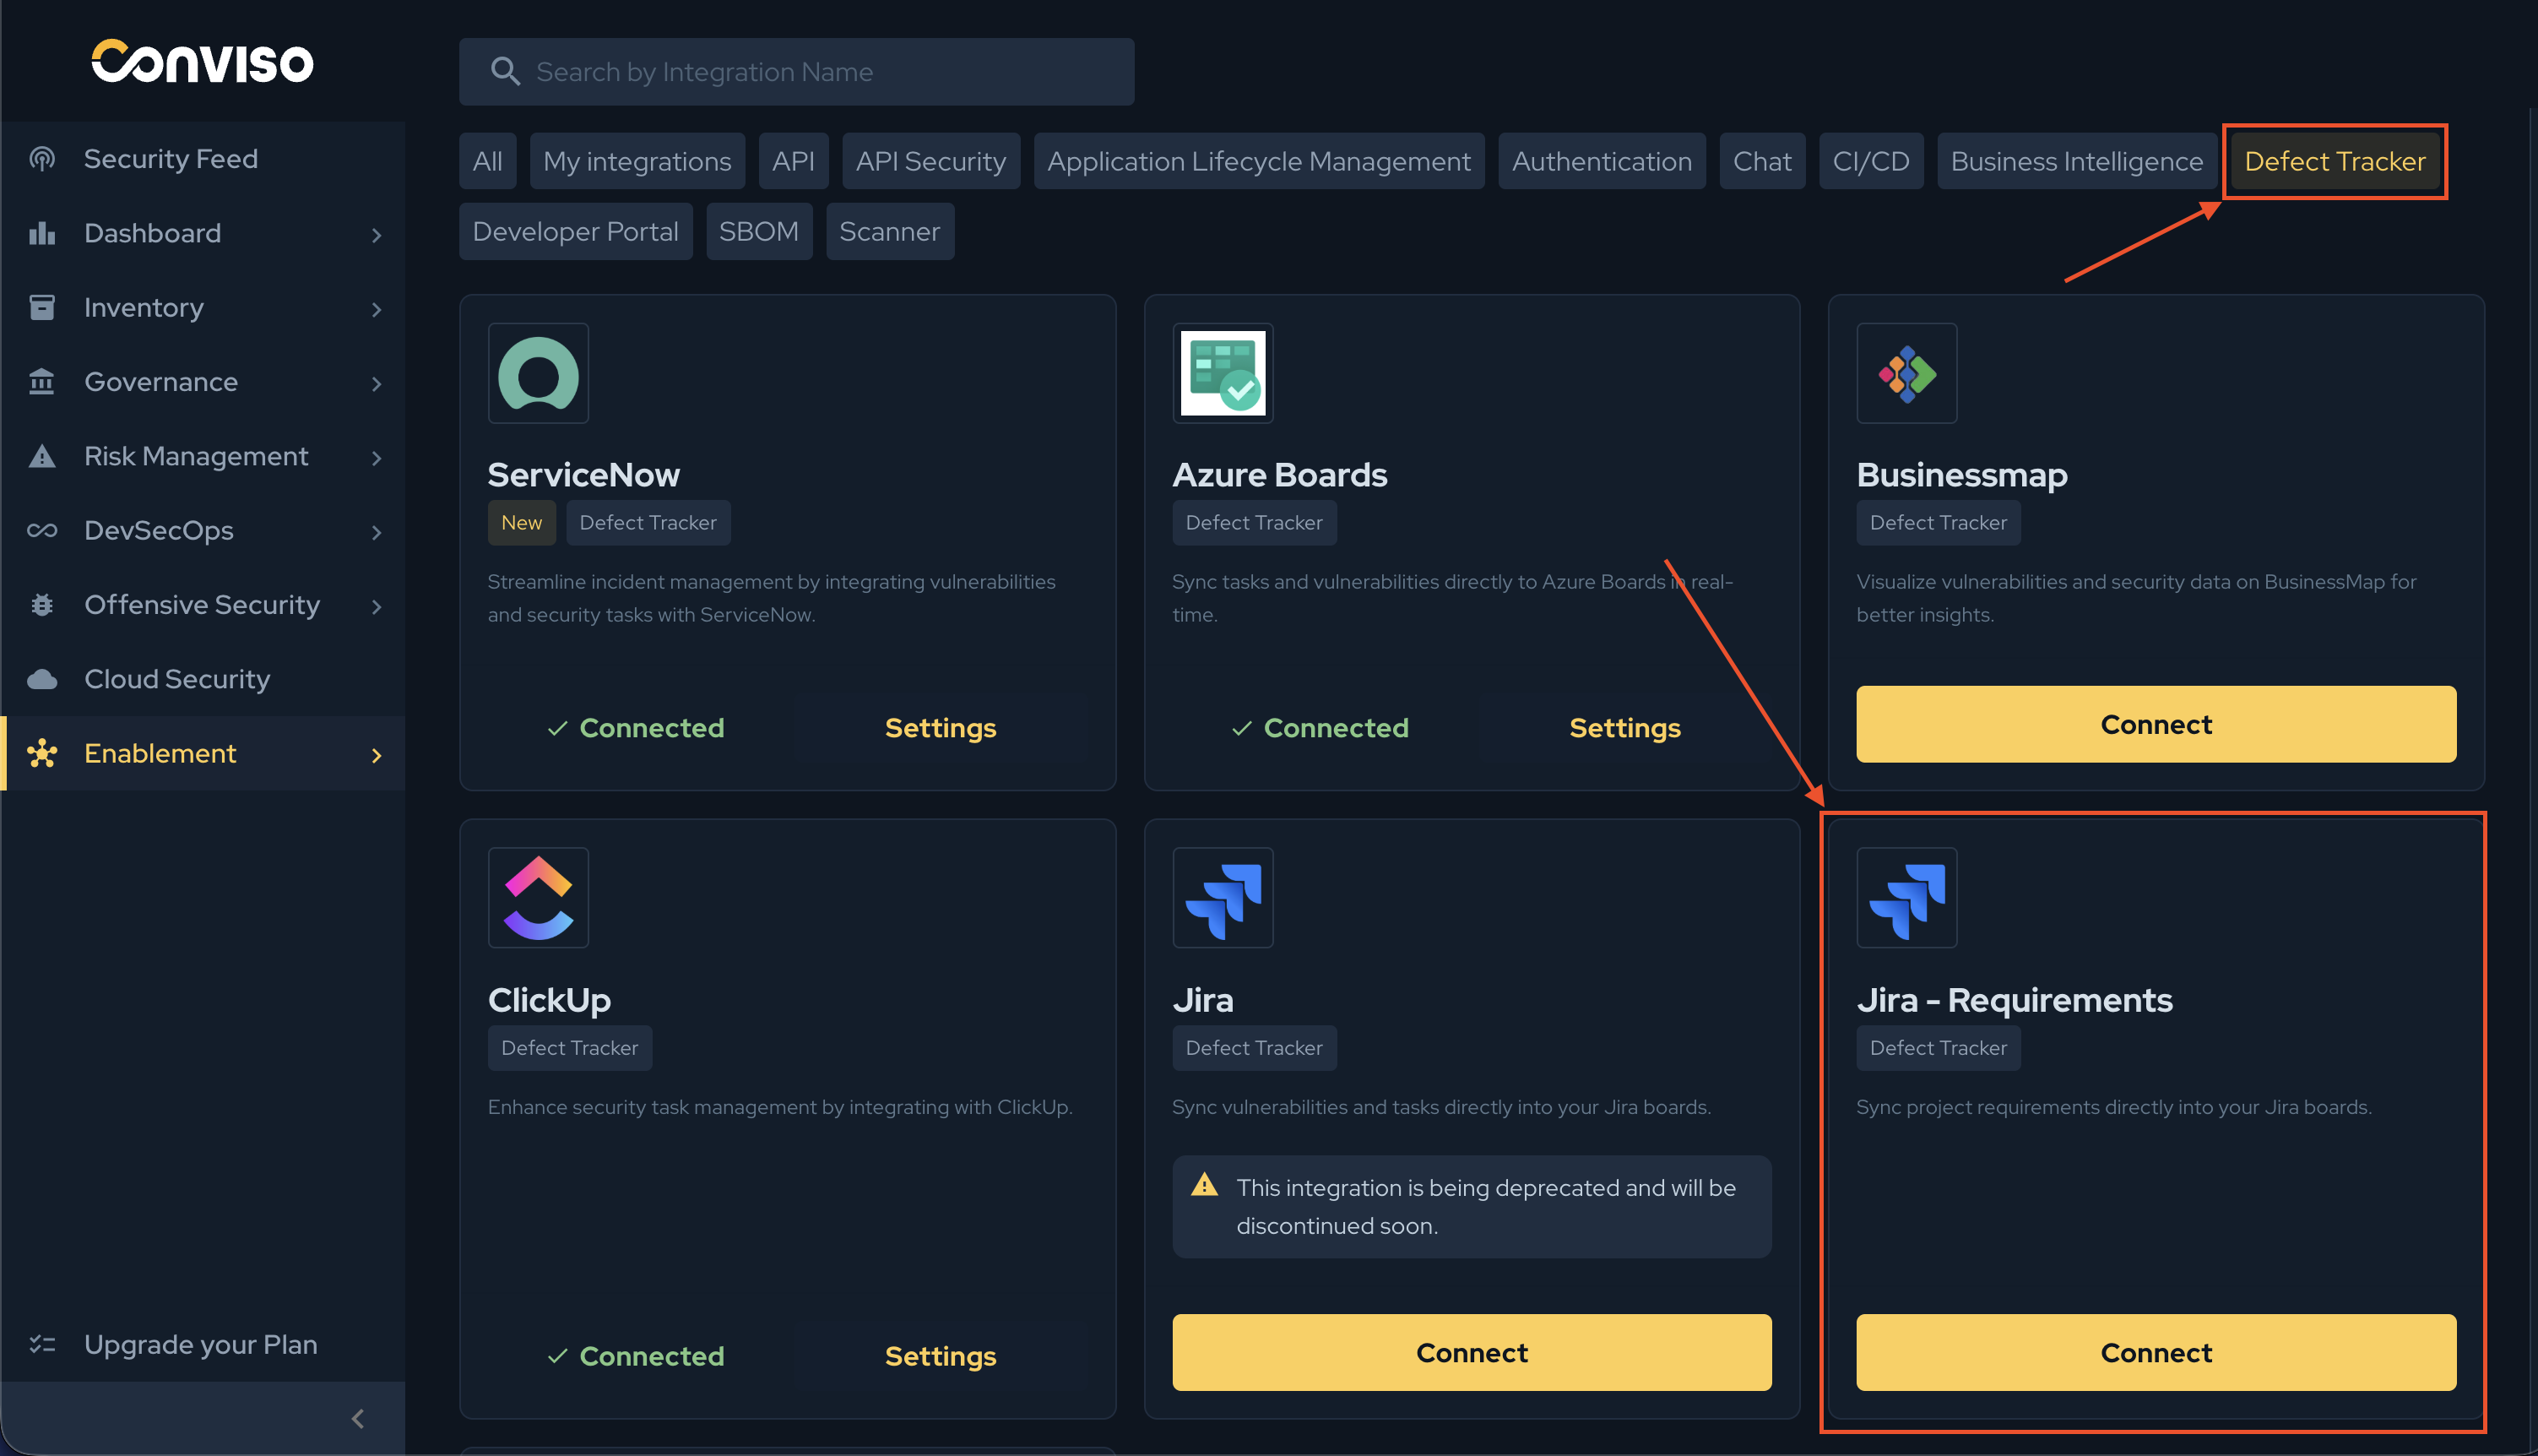Select the Defect Tracker filter tab
Image resolution: width=2538 pixels, height=1456 pixels.
click(2335, 161)
